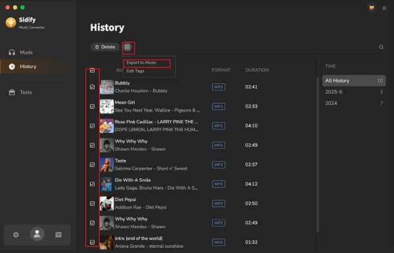The image size is (394, 253).
Task: Open the user profile avatar
Action: pos(37,234)
